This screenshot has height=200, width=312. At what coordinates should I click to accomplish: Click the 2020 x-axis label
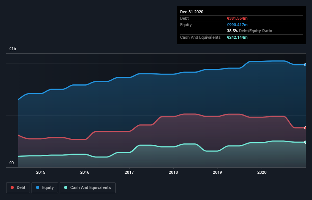click(x=262, y=172)
